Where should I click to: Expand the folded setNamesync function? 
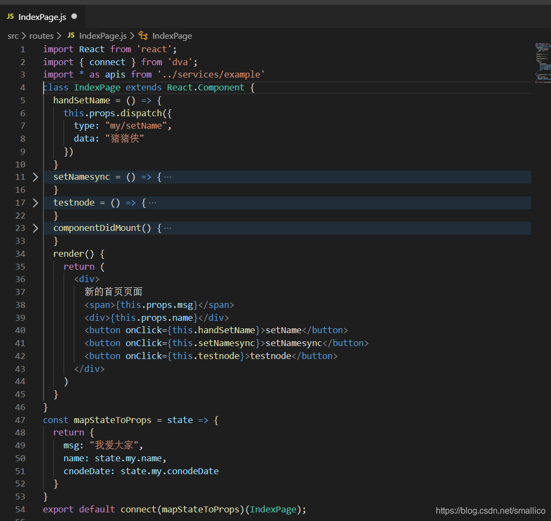click(x=35, y=177)
